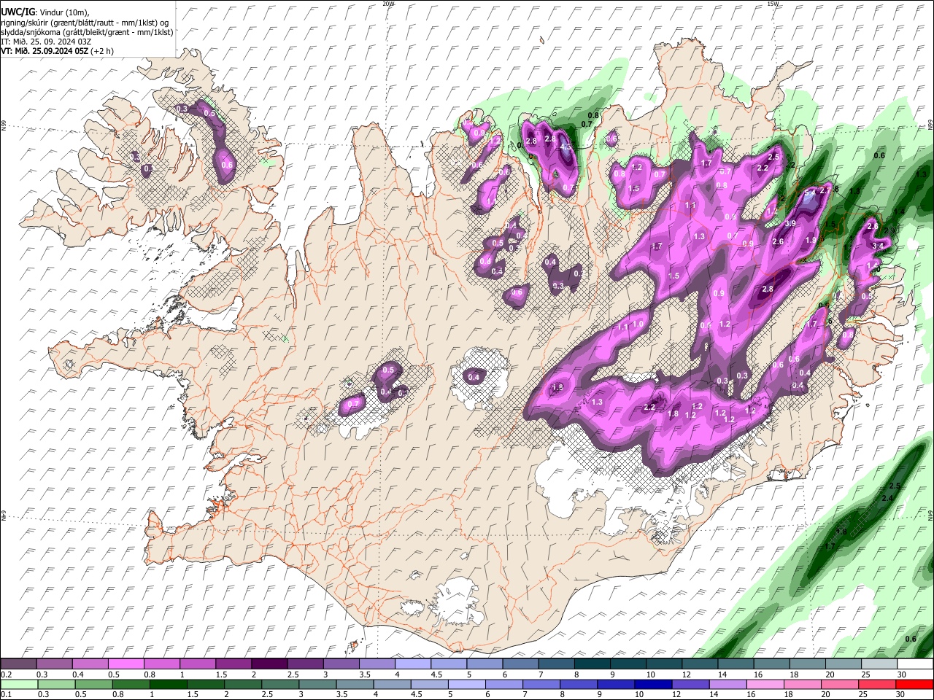934x700 pixels.
Task: Click the 'IT: Mið. 25. 09. 2024 03Z' line
Action: 46,42
